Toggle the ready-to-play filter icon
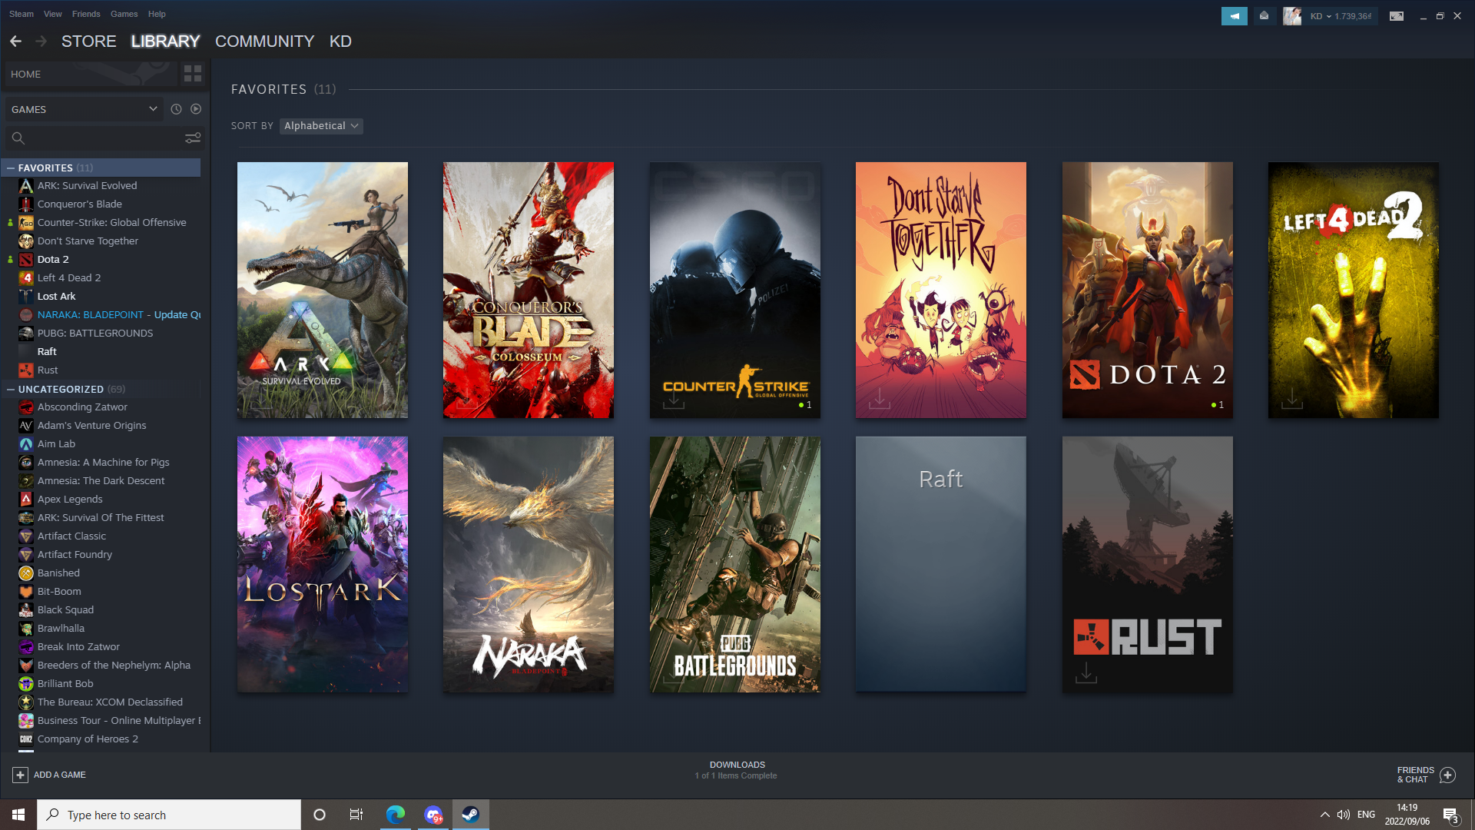Screen dimensions: 1475x830 click(196, 109)
